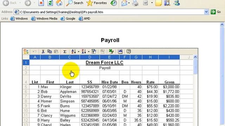This screenshot has height=126, width=225.
Task: Click the $55.50 rate cell
Action: tap(150, 106)
